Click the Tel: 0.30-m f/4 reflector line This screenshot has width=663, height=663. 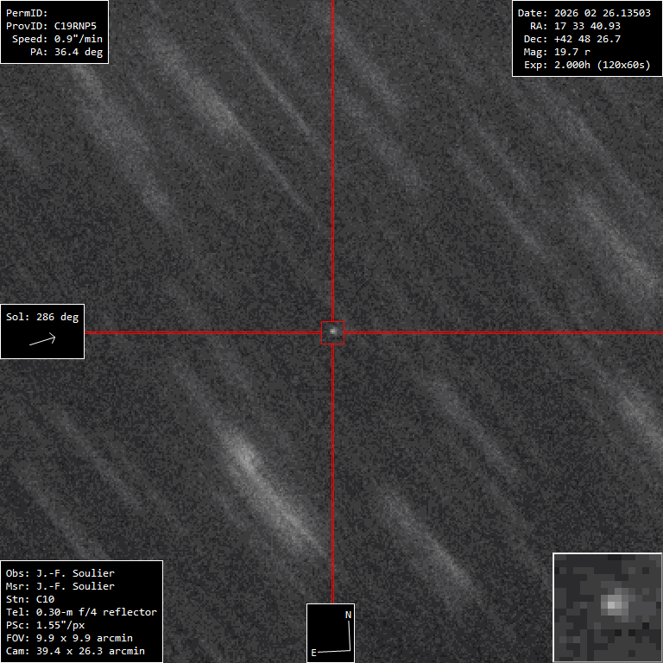pos(81,612)
